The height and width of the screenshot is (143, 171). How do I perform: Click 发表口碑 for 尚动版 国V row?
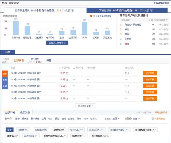150,86
